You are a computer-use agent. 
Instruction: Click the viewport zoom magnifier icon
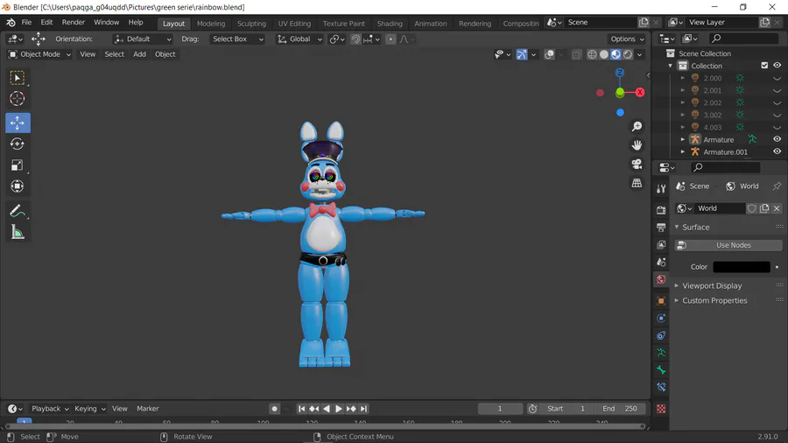point(637,127)
